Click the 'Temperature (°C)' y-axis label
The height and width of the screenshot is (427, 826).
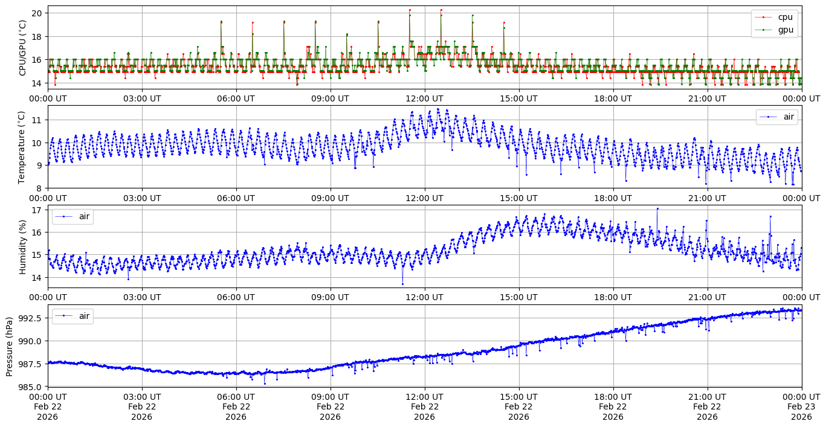click(x=22, y=147)
